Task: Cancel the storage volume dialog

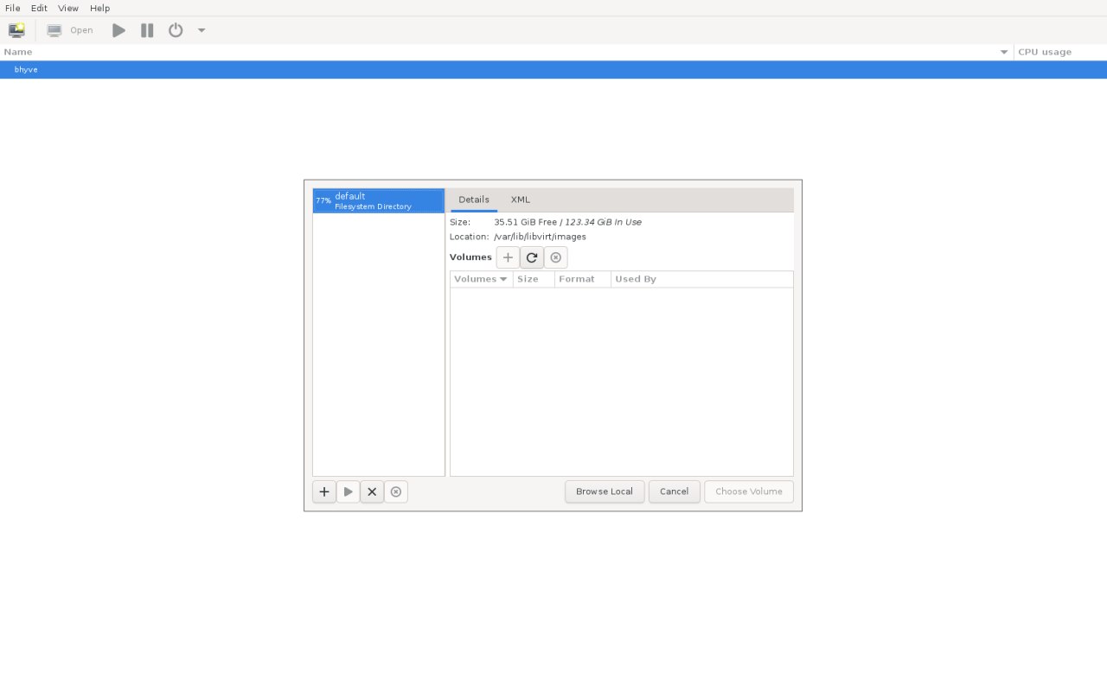Action: click(674, 491)
